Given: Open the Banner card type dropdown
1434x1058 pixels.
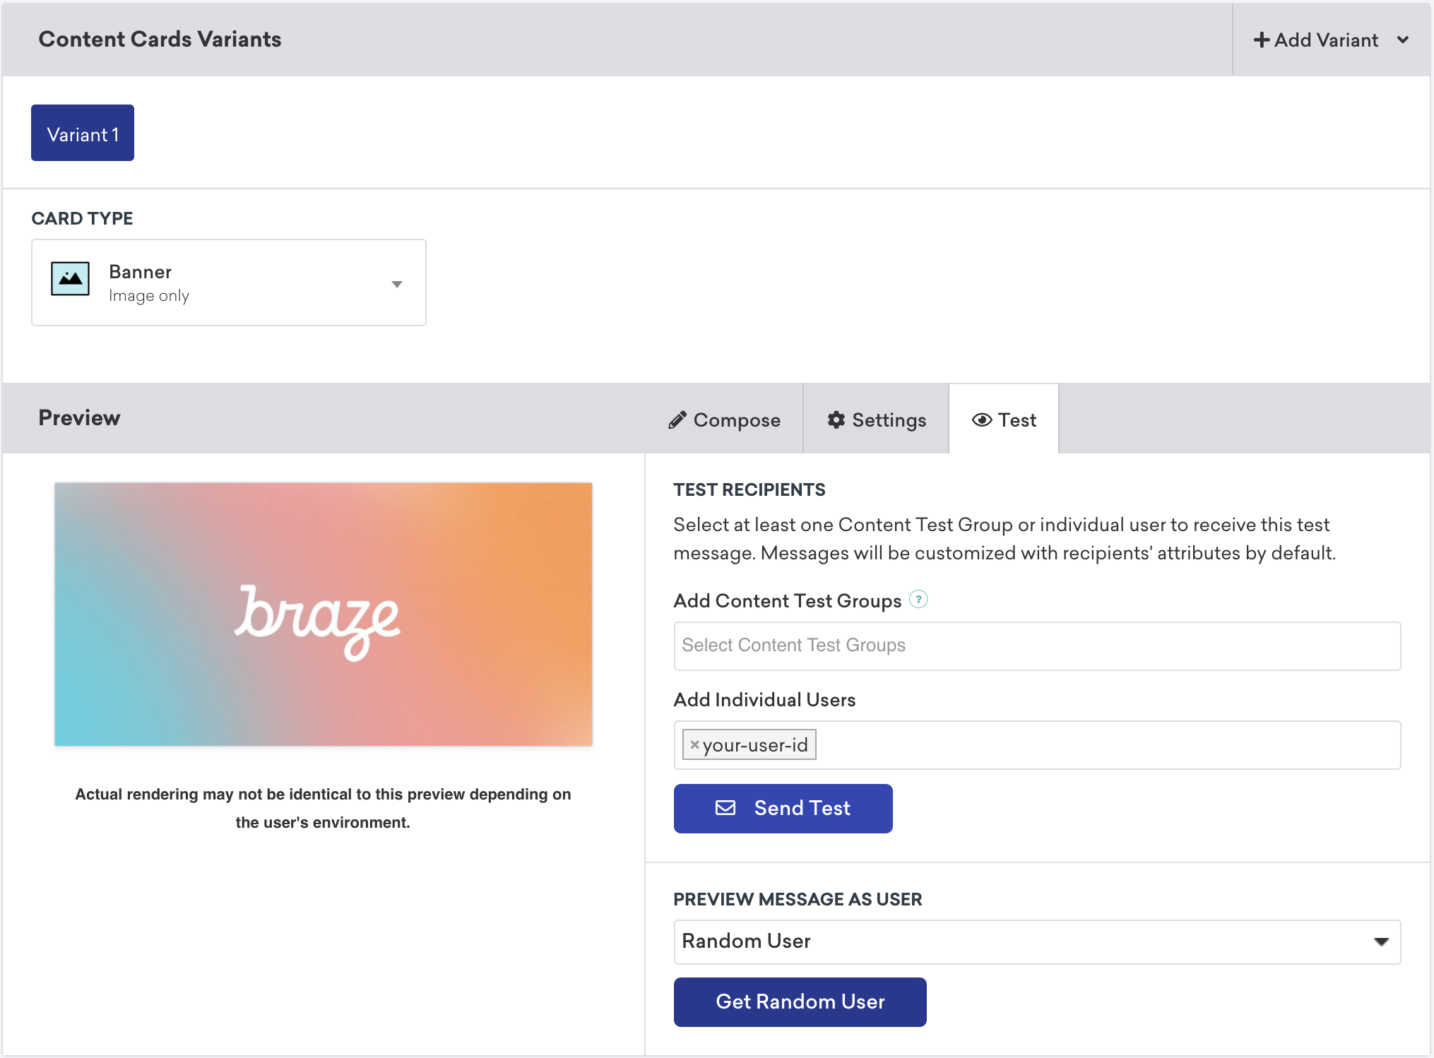Looking at the screenshot, I should [x=396, y=283].
